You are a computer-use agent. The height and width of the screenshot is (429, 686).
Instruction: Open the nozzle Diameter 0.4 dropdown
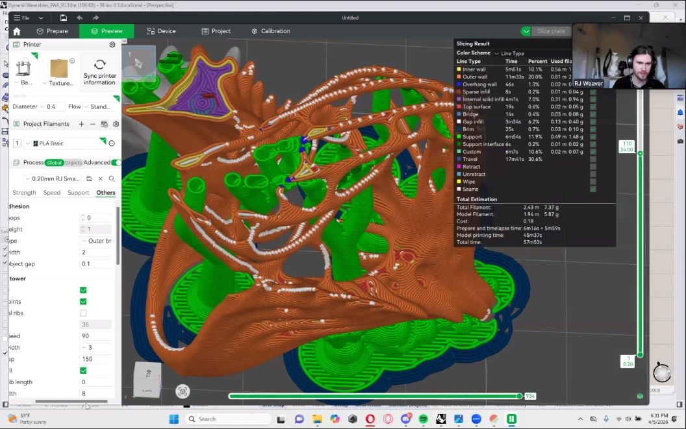[x=51, y=106]
